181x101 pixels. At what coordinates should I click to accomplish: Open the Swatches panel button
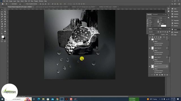click(175, 12)
